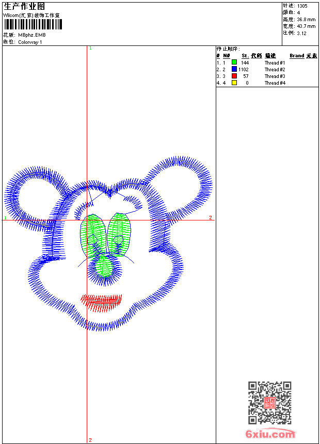The image size is (320, 444).
Task: Click the yellow Thread #4 color swatch
Action: coord(234,83)
